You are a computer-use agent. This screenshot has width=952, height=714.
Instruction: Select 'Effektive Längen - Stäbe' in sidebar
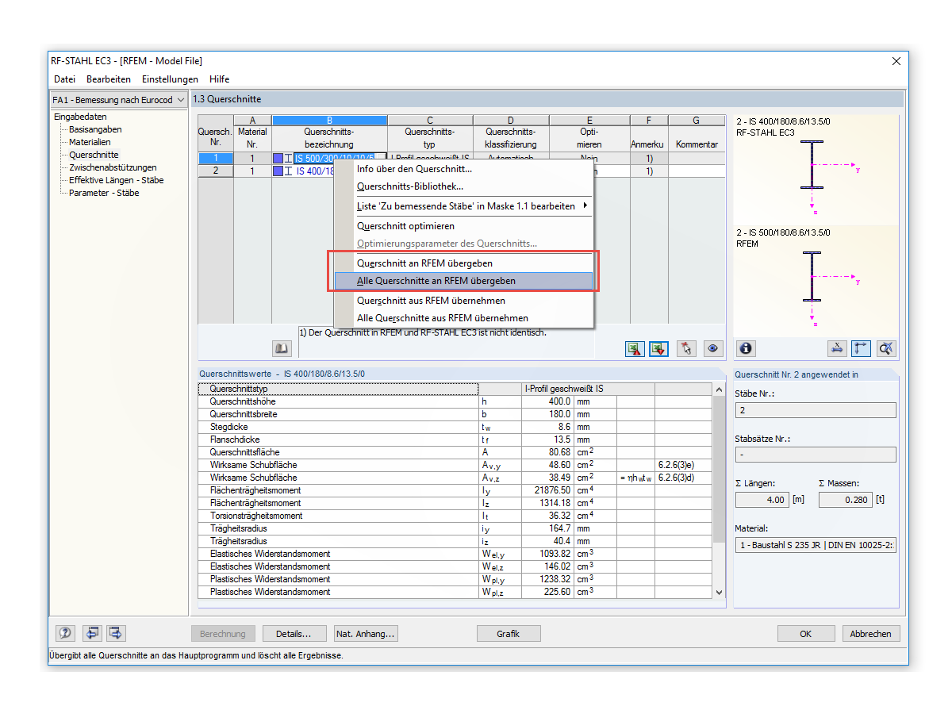pyautogui.click(x=114, y=180)
